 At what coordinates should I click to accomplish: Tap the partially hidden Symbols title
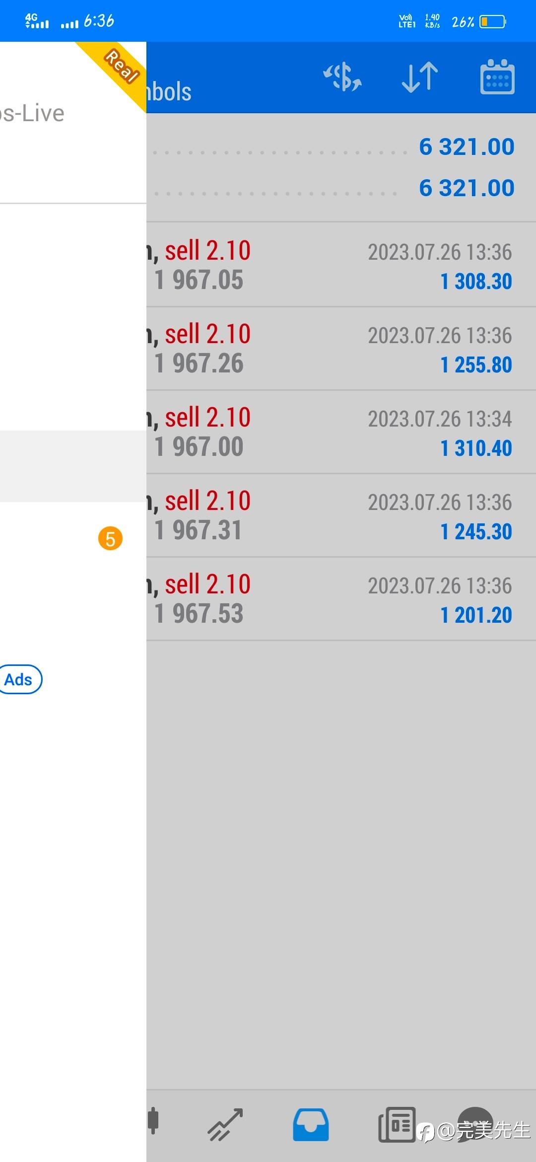point(170,92)
